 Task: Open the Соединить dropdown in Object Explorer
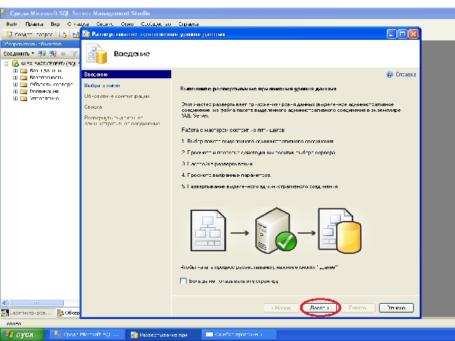point(18,54)
